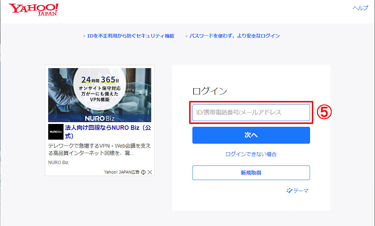
Task: Open the ad information icon
Action: click(143, 172)
